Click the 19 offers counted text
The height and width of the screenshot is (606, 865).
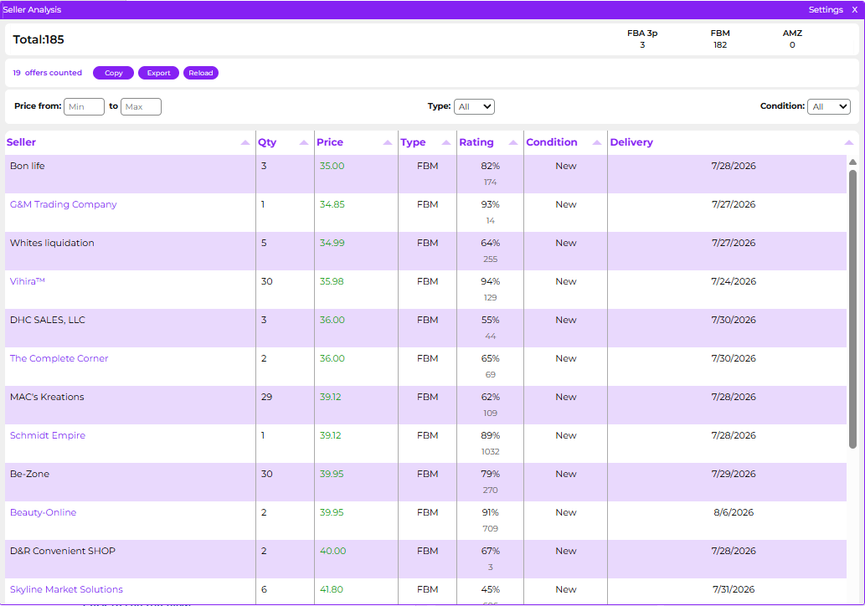pos(48,73)
